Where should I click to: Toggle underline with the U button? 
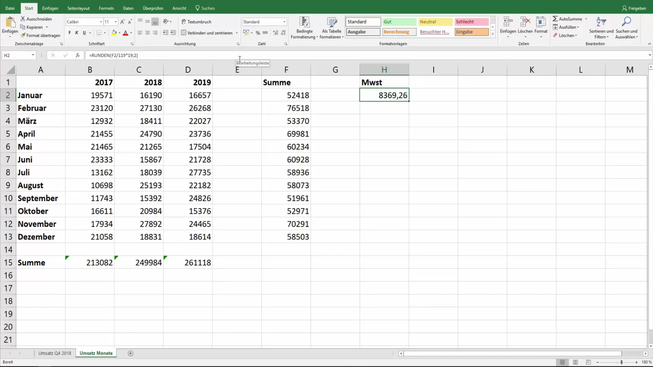tap(84, 33)
